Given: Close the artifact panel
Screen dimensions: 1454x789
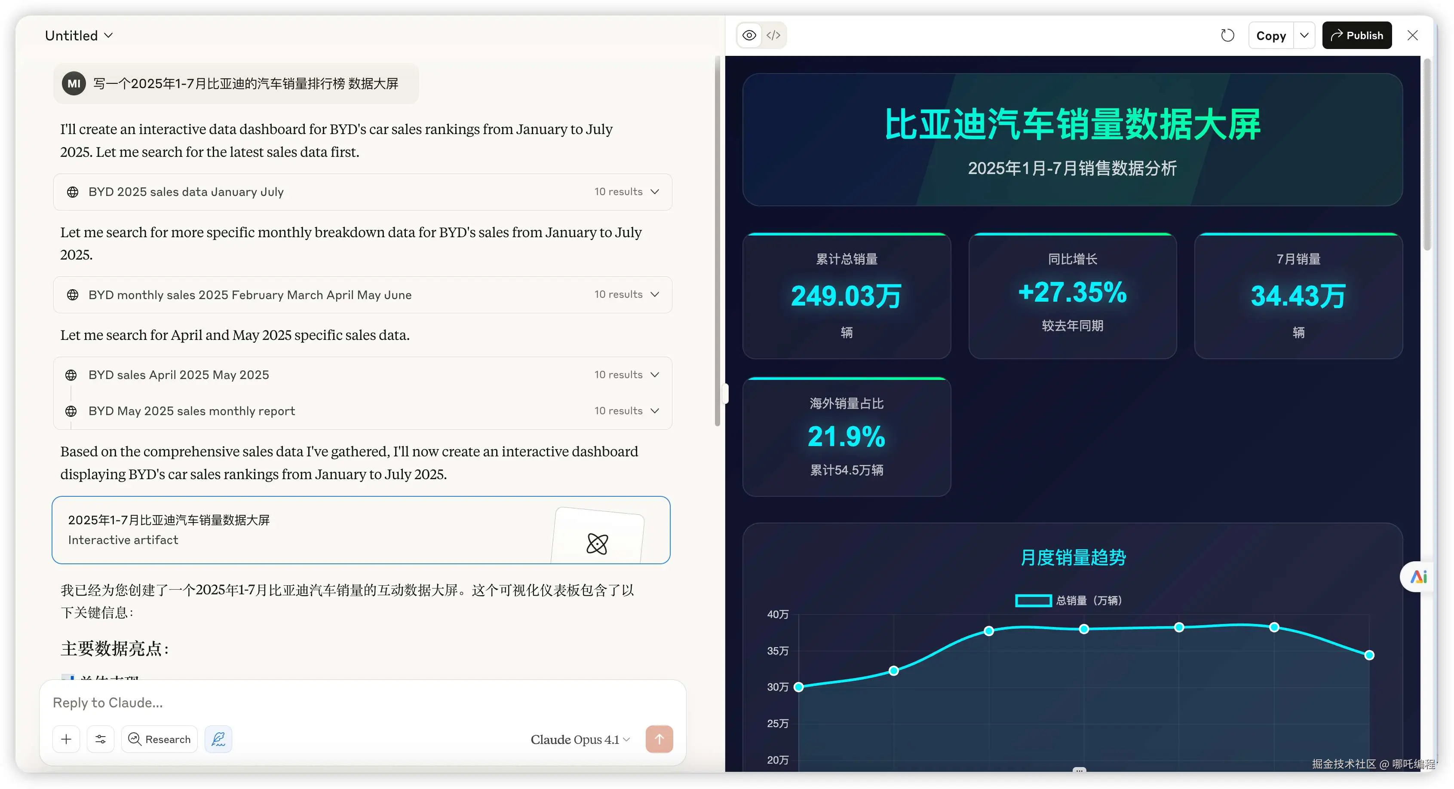Looking at the screenshot, I should [1412, 36].
